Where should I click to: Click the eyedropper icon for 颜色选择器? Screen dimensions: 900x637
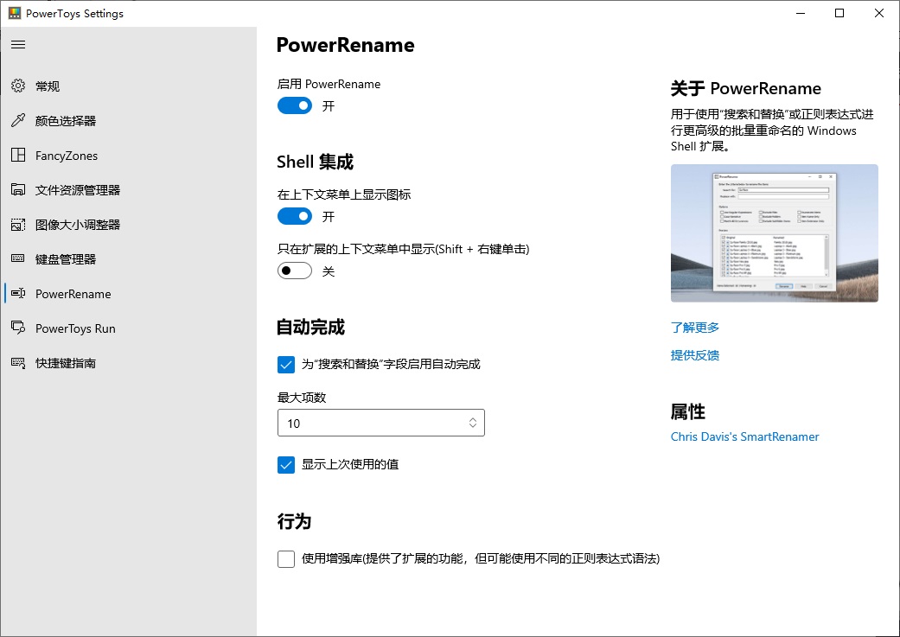point(18,120)
